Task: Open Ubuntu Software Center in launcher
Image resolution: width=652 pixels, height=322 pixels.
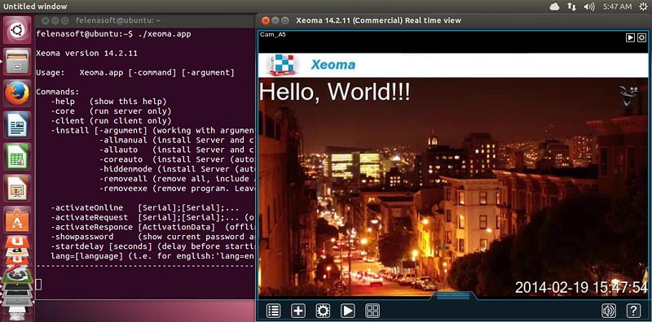Action: 17,220
